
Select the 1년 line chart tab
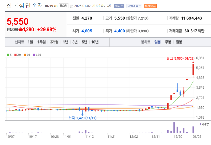tap(65, 42)
